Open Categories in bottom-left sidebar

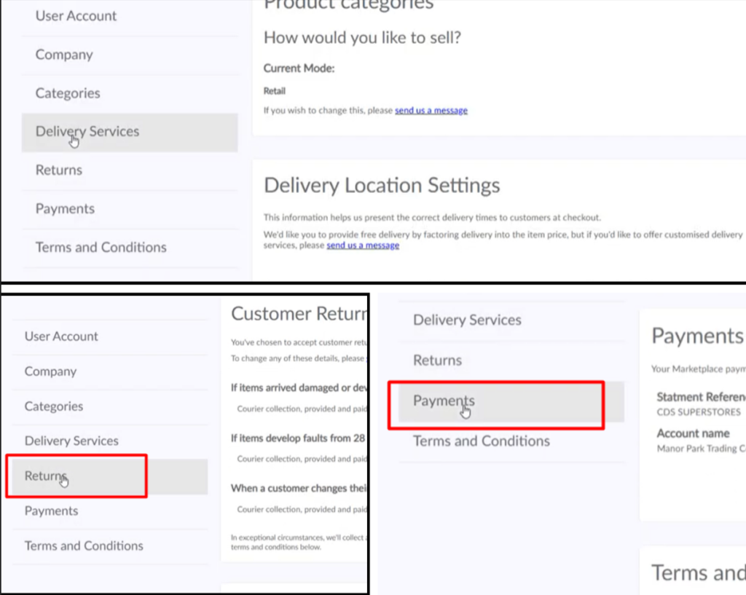(110, 406)
